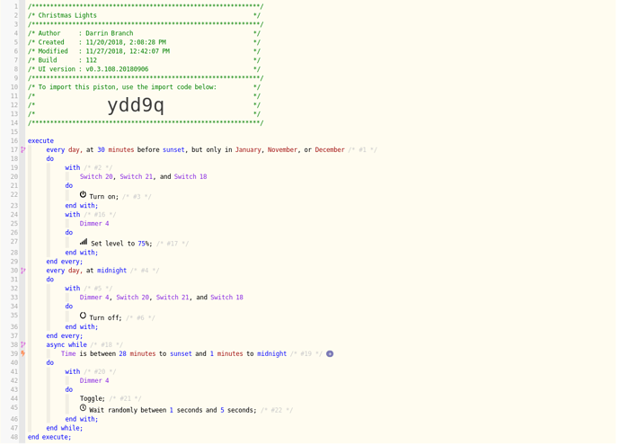Click the 'with' keyword on line 32
This screenshot has width=620, height=445.
tap(73, 289)
